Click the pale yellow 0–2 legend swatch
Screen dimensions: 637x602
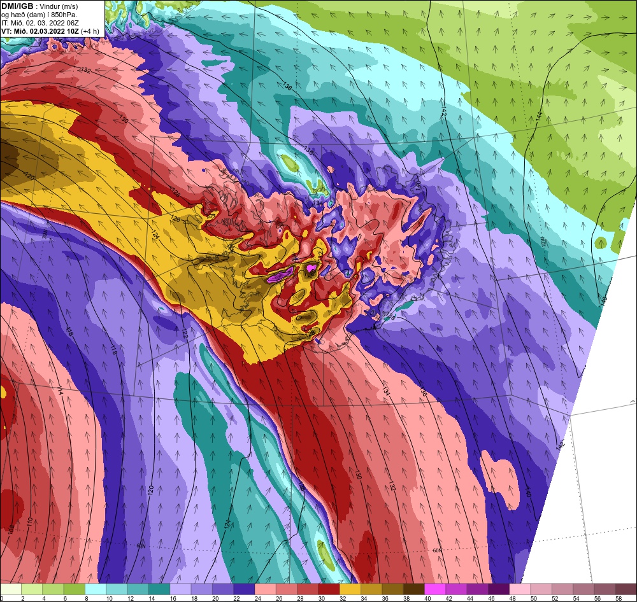tap(11, 589)
